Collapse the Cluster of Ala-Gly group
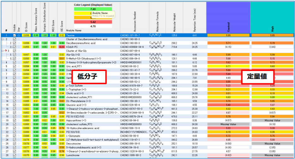Screen dimensions: 295x159 coord(3,51)
